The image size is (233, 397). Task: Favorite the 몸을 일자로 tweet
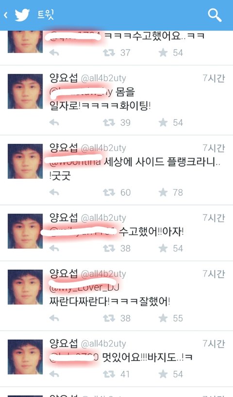tap(163, 122)
